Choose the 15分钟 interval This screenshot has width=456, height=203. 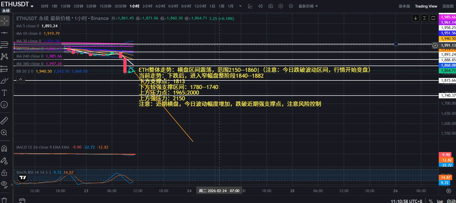point(105,6)
